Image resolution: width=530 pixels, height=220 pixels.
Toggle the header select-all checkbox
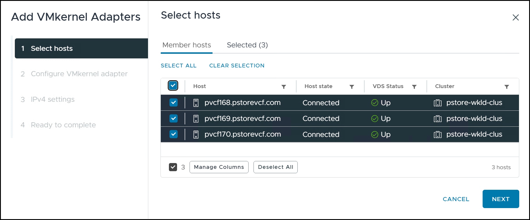(x=173, y=86)
